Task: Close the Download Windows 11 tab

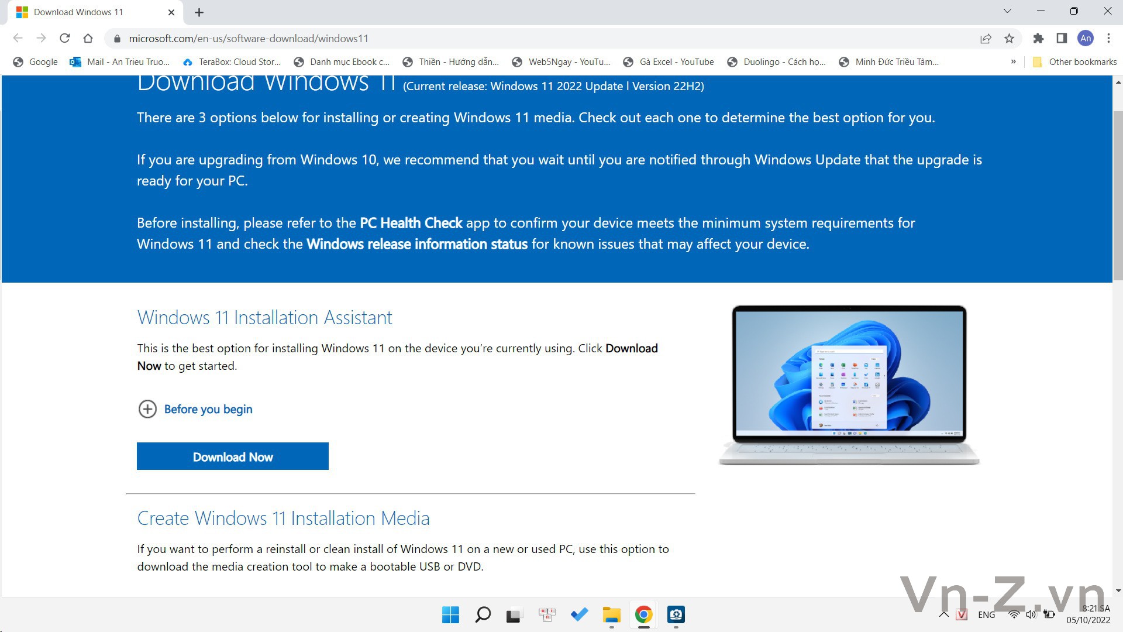Action: (171, 12)
